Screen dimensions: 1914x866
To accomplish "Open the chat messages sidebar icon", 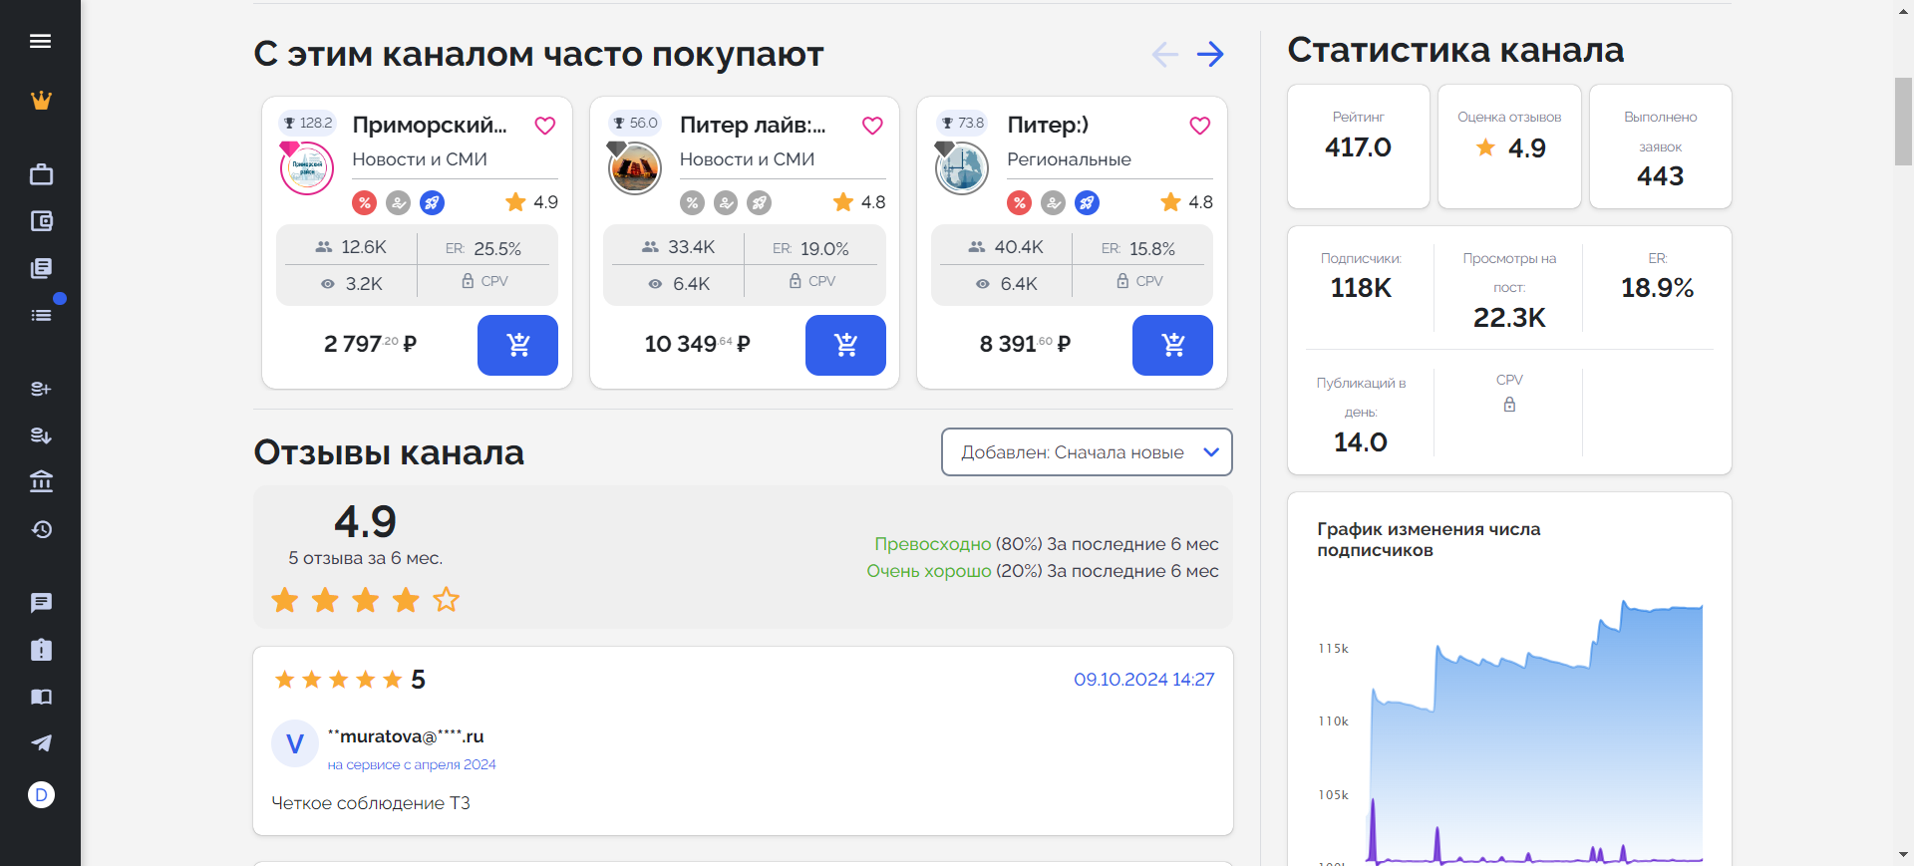I will click(x=41, y=602).
